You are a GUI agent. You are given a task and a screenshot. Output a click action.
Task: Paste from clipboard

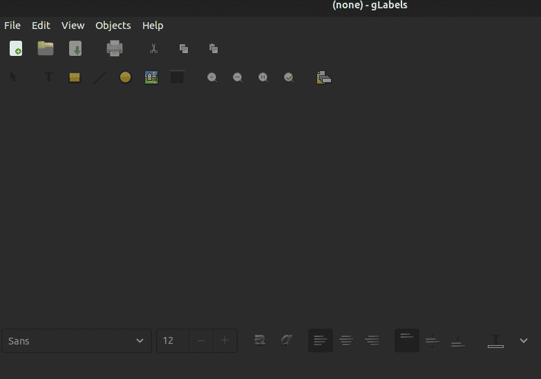(213, 48)
